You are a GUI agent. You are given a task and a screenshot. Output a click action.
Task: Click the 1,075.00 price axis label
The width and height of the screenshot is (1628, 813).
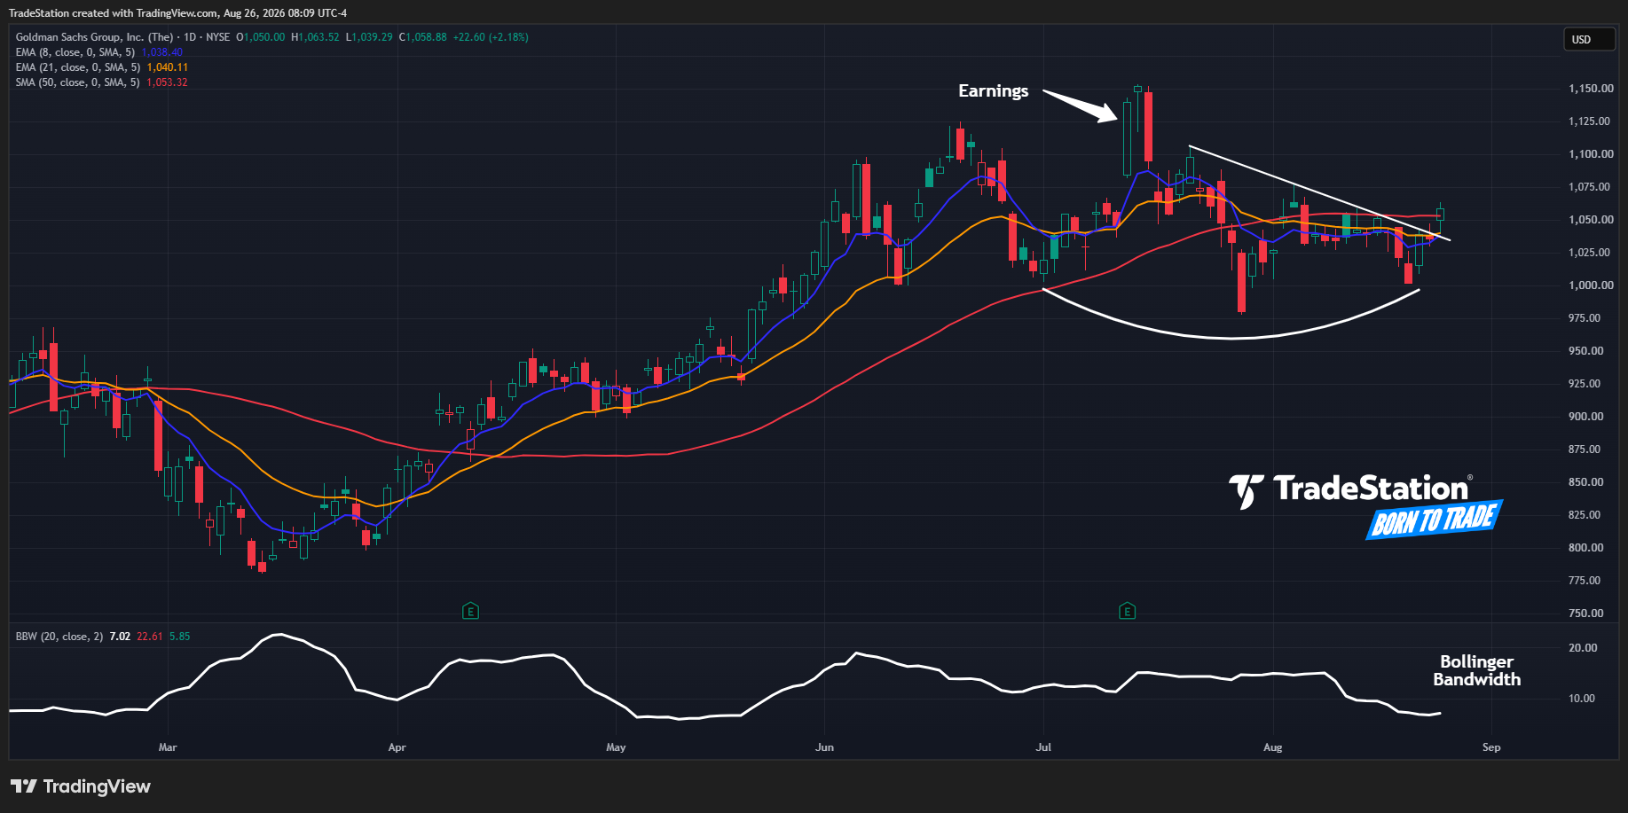(x=1591, y=187)
